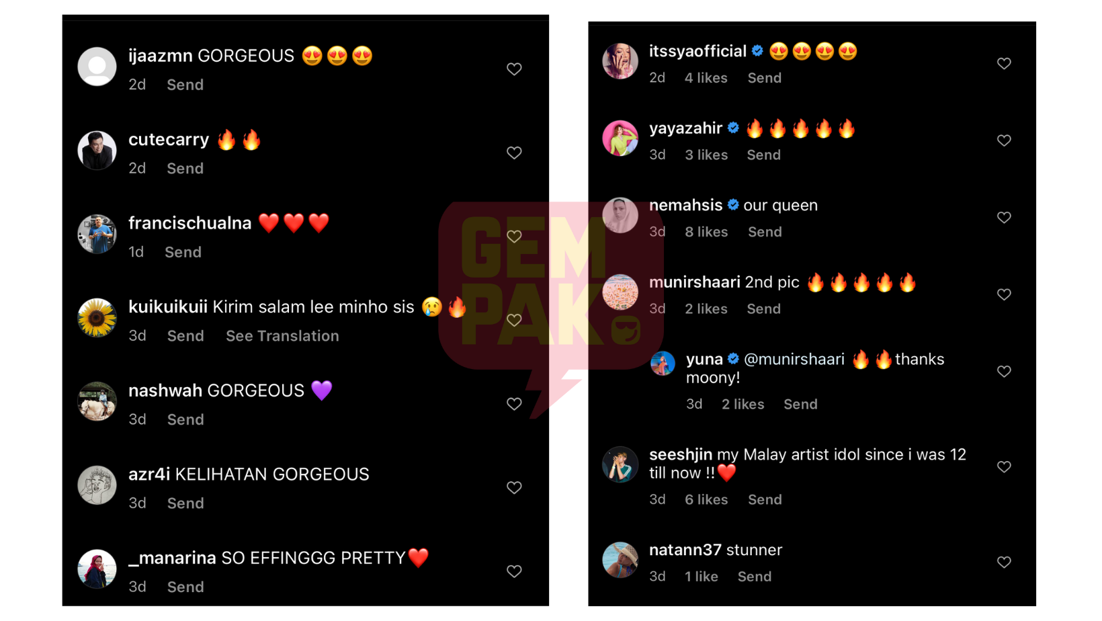1102x621 pixels.
Task: Heart natann37's stunner comment
Action: point(1004,562)
